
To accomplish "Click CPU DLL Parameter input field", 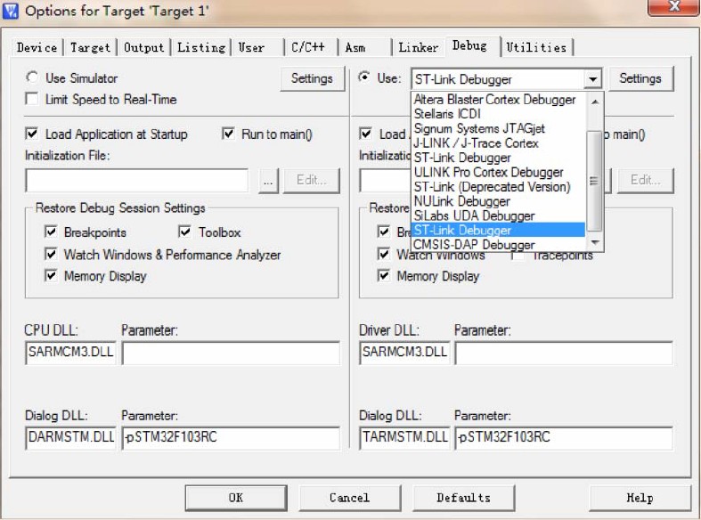I will (231, 353).
